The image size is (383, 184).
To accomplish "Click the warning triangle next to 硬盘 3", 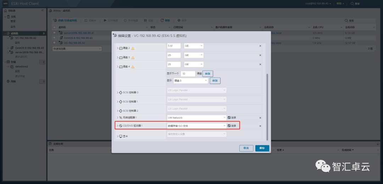I will pos(133,57).
